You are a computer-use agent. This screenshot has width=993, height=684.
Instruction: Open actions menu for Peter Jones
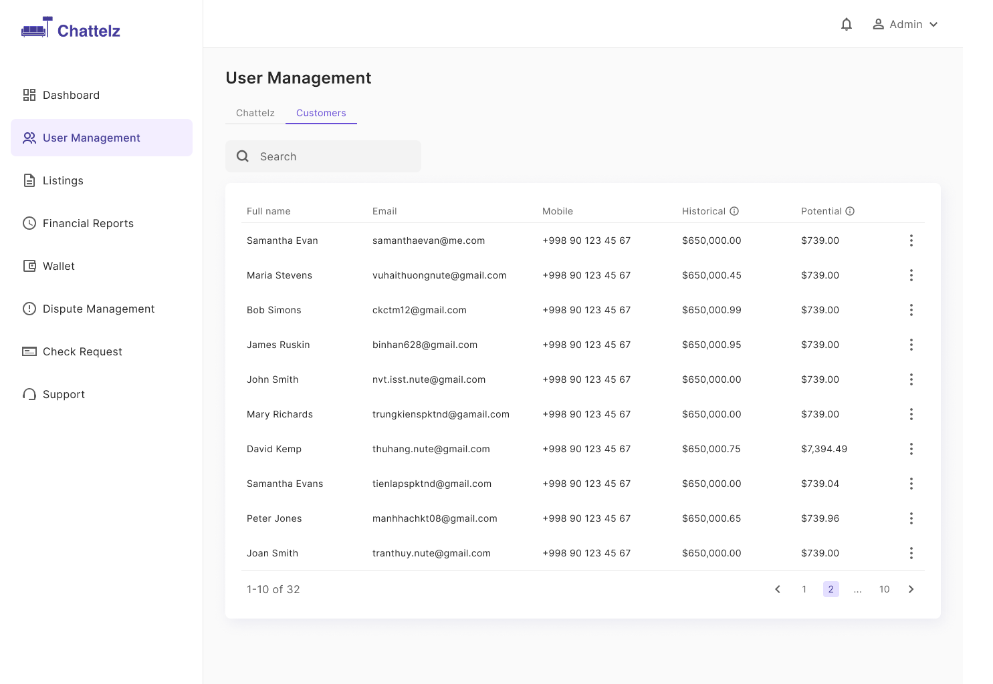point(911,518)
